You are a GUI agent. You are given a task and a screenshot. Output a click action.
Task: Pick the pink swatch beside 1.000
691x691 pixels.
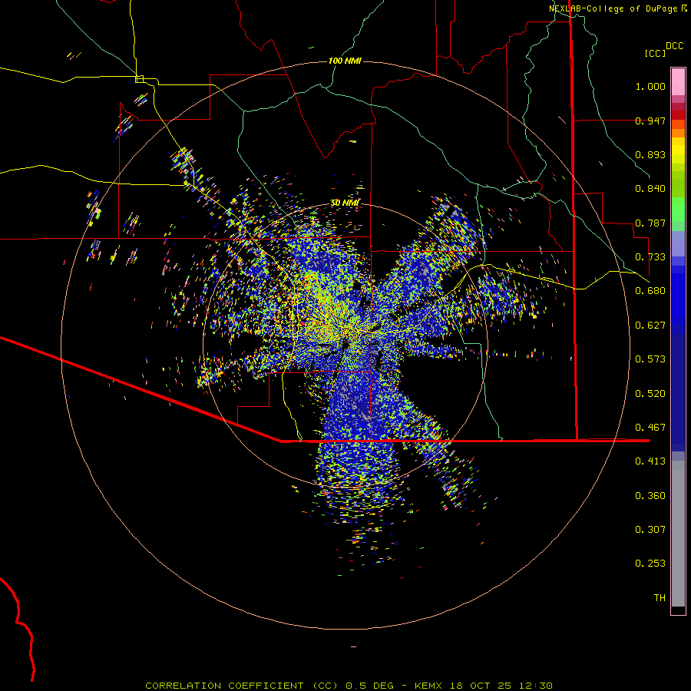point(678,82)
